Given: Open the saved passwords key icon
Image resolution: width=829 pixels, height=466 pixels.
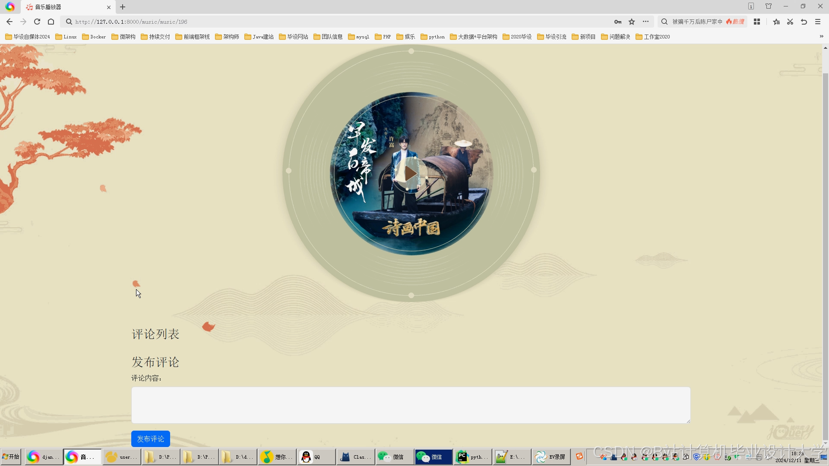Looking at the screenshot, I should (x=618, y=22).
